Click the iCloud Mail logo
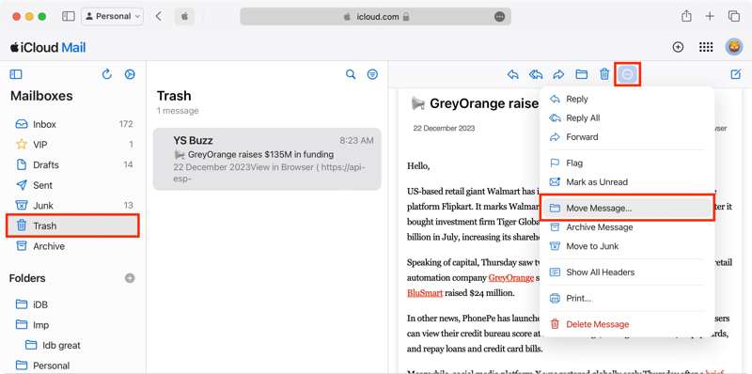This screenshot has width=752, height=374. [x=48, y=48]
